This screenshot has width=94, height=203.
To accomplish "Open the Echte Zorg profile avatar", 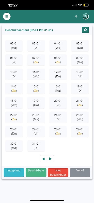I will point(86,16).
